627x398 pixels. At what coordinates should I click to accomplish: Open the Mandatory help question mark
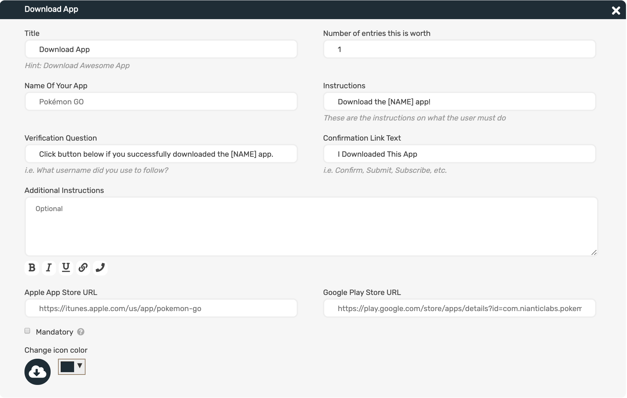point(81,332)
